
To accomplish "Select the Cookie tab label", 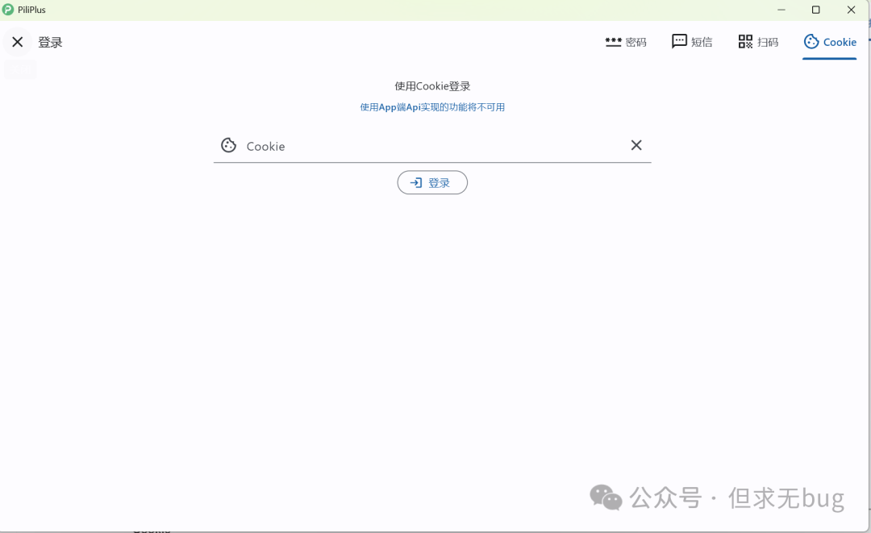I will (x=840, y=43).
